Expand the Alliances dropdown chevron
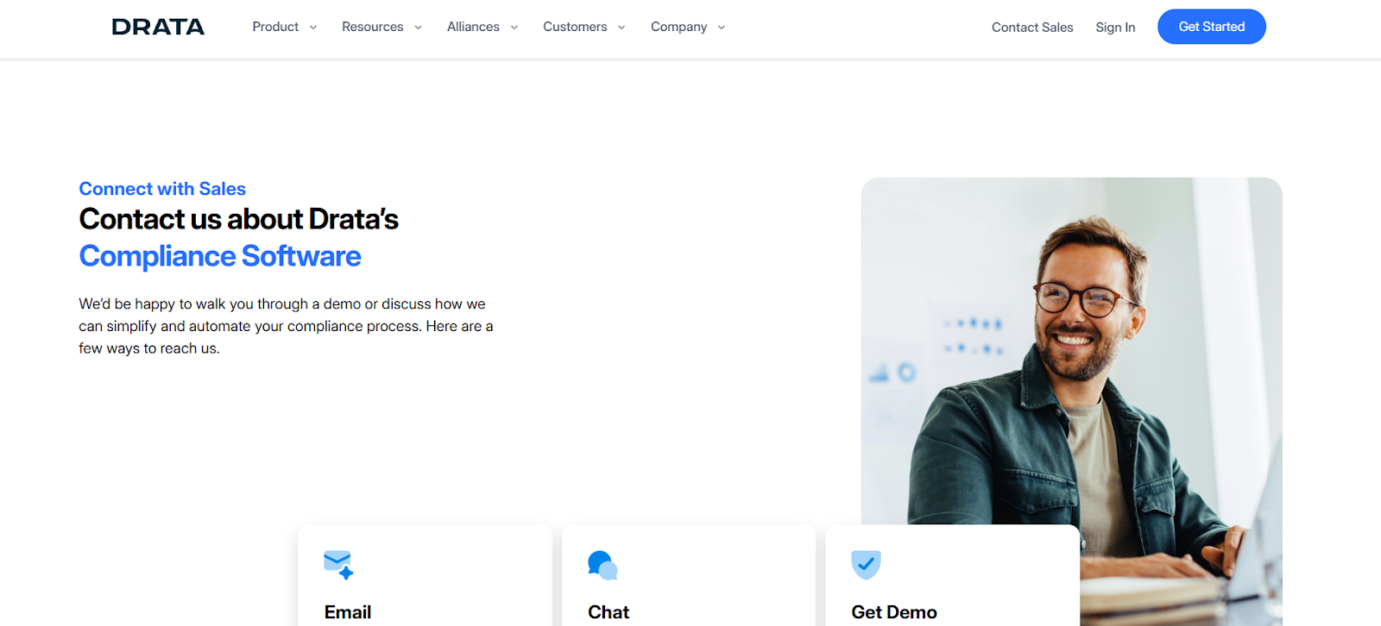Screen dimensions: 1381x626 [x=514, y=28]
